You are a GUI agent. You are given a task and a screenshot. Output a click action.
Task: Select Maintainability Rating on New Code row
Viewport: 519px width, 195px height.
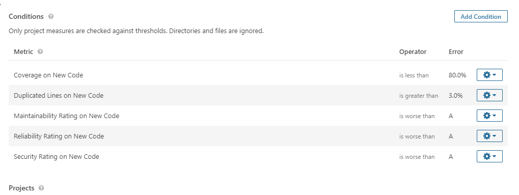click(258, 116)
